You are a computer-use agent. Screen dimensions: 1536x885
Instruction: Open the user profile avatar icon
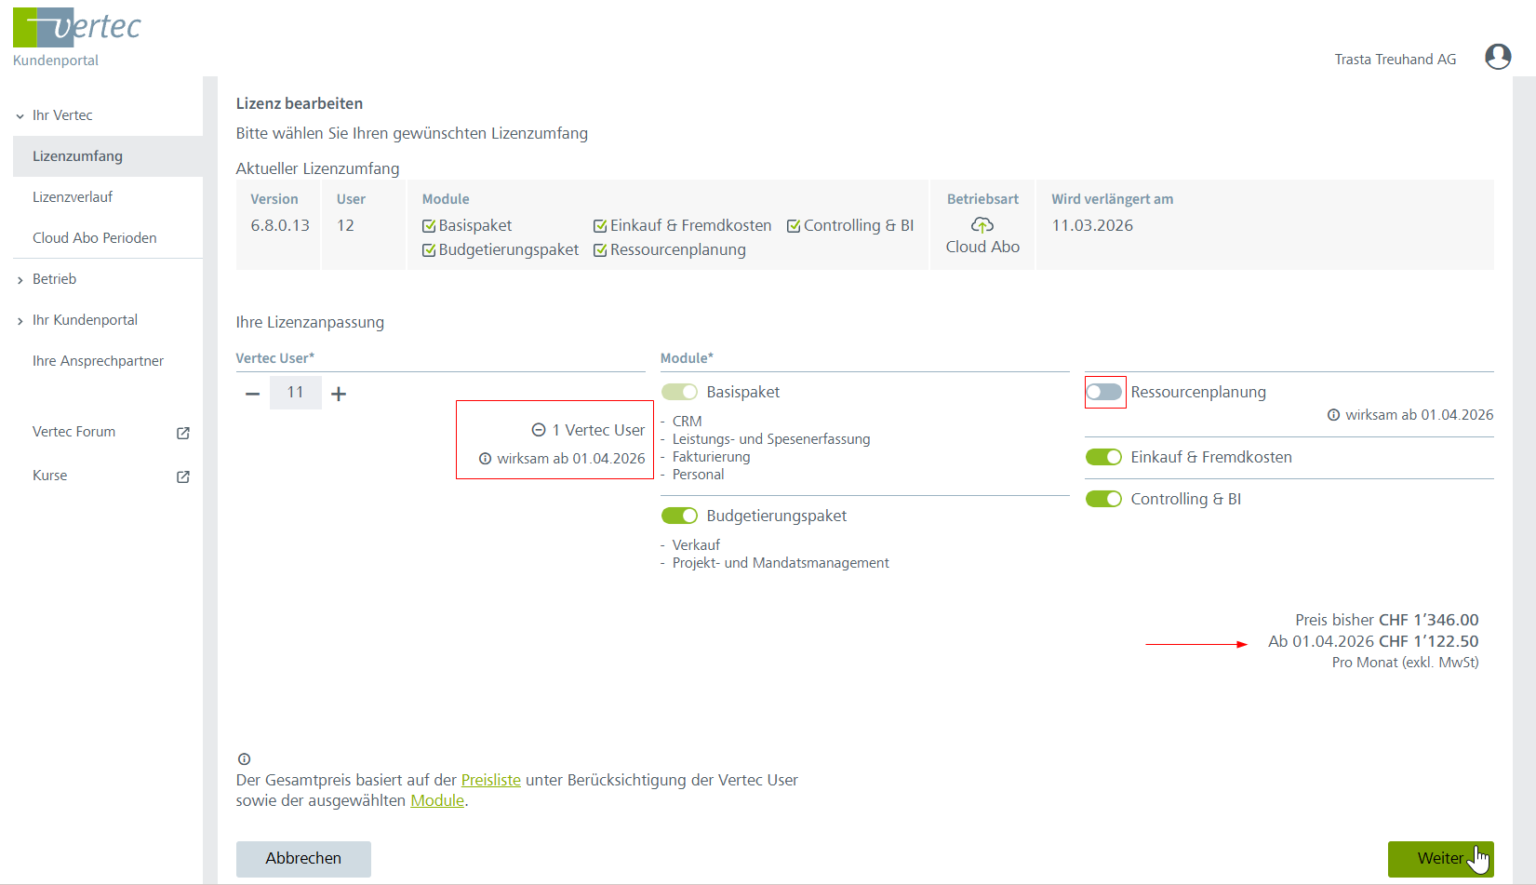[1497, 58]
